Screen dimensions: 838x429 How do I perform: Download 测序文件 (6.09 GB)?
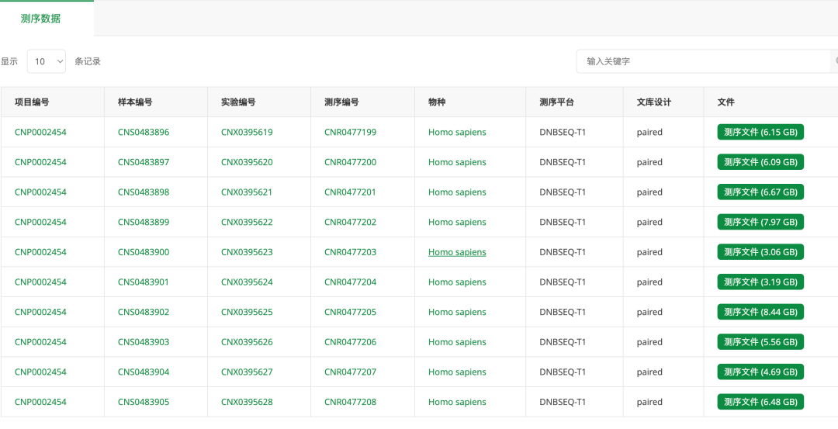click(760, 162)
